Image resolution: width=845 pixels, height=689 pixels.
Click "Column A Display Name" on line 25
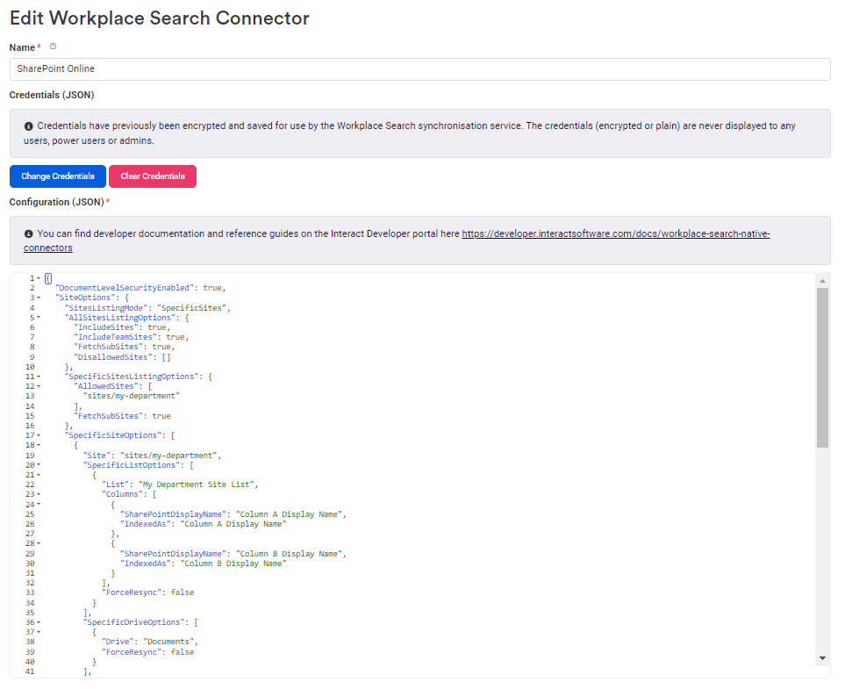coord(289,514)
